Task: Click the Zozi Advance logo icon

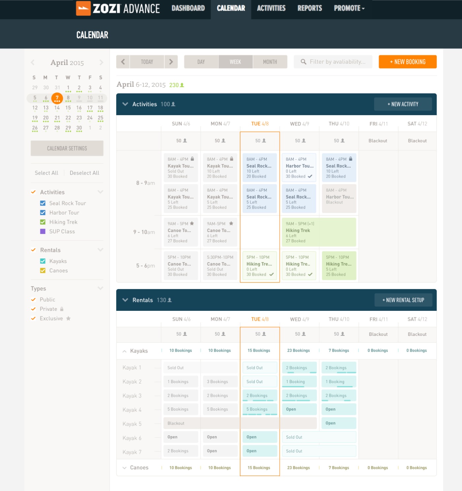Action: [x=83, y=8]
